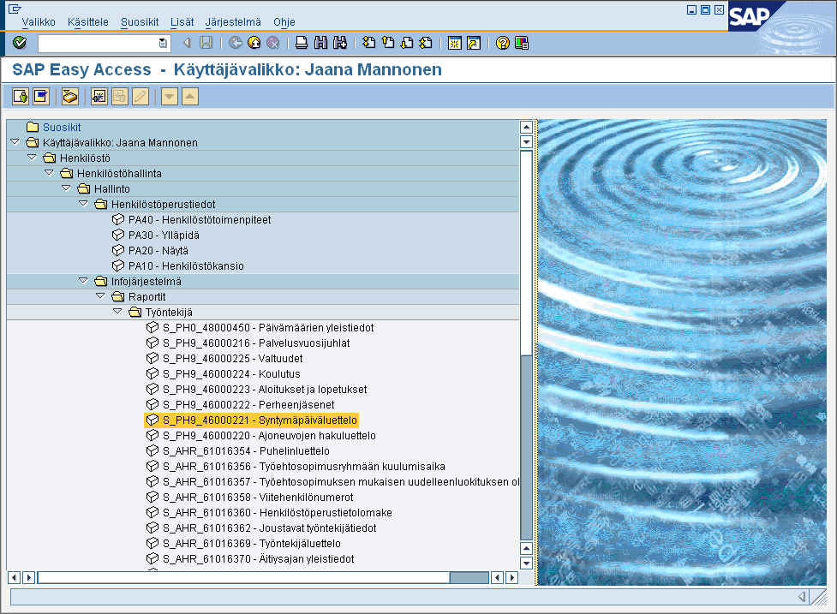This screenshot has width=837, height=614.
Task: Open the Järjestelmä menu
Action: [x=233, y=22]
